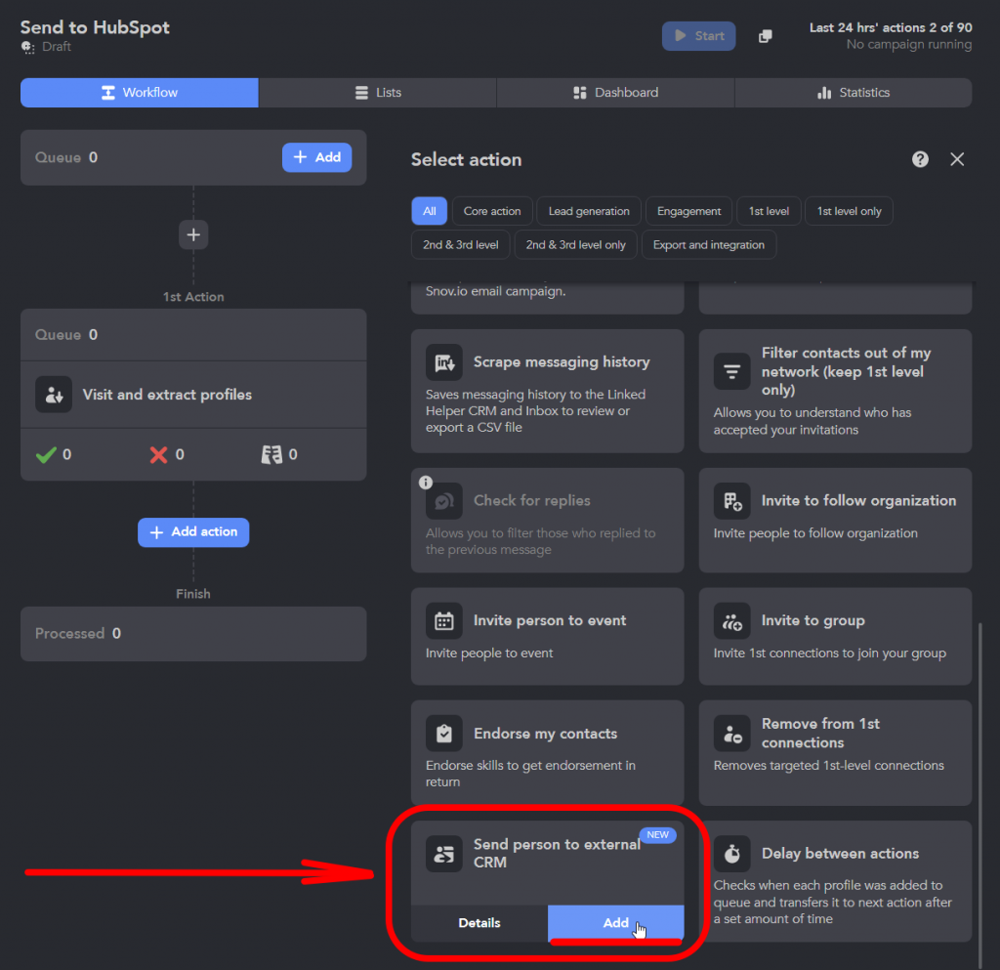Click red X failed count
Screen dimensions: 1000x970
(x=167, y=454)
